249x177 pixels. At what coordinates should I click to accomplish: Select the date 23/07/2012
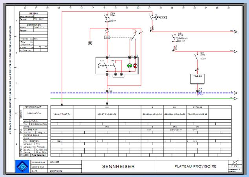click(56, 171)
